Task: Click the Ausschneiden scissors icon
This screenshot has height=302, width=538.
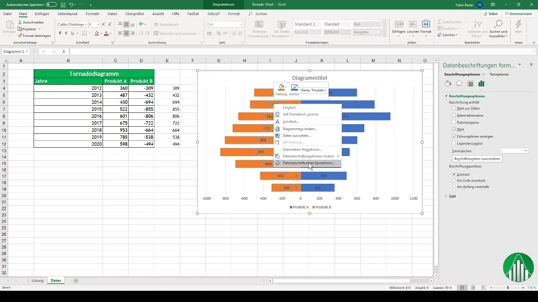Action: pos(20,22)
